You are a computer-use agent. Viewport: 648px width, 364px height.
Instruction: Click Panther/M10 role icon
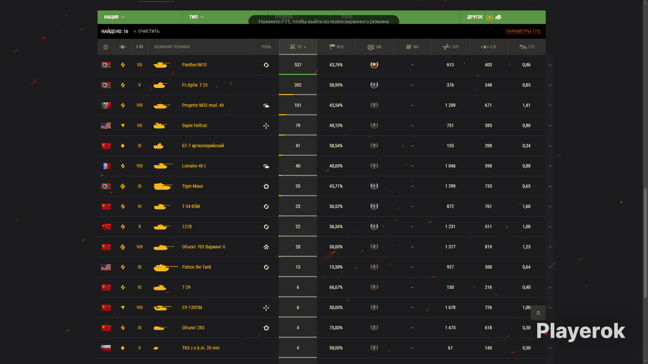tap(266, 65)
